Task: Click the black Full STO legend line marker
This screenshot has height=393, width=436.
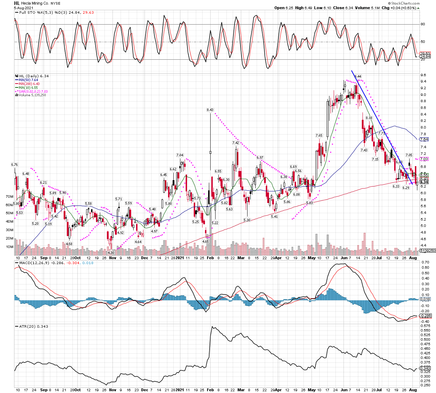Action: point(17,13)
